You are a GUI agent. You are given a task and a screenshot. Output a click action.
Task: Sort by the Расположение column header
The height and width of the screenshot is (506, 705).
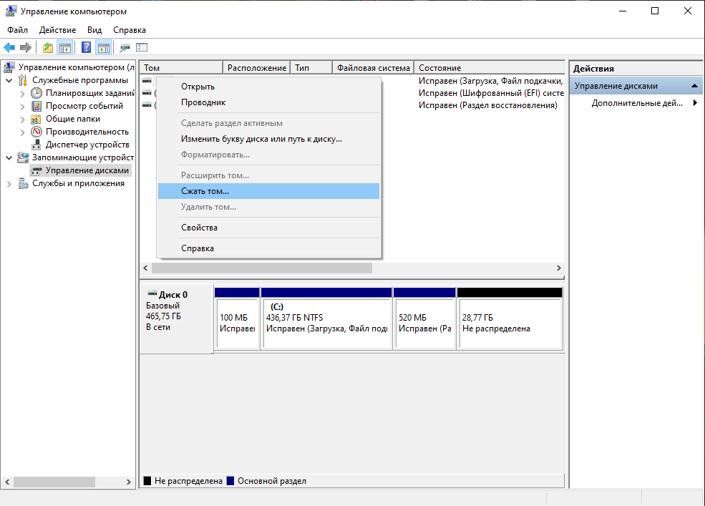[x=257, y=67]
